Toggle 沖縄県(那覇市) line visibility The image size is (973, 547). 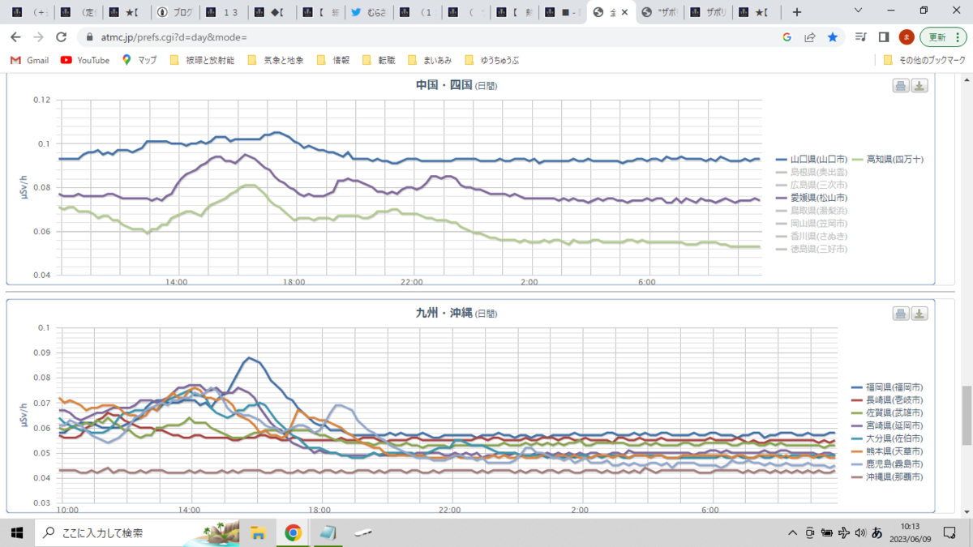[x=887, y=477]
